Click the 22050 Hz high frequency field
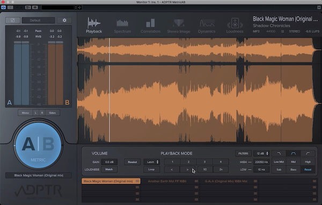 pyautogui.click(x=261, y=162)
